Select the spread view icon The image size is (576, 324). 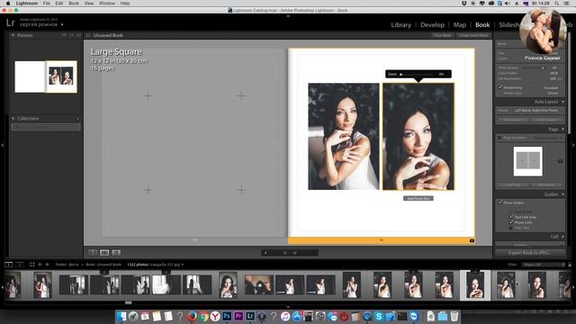click(x=104, y=253)
